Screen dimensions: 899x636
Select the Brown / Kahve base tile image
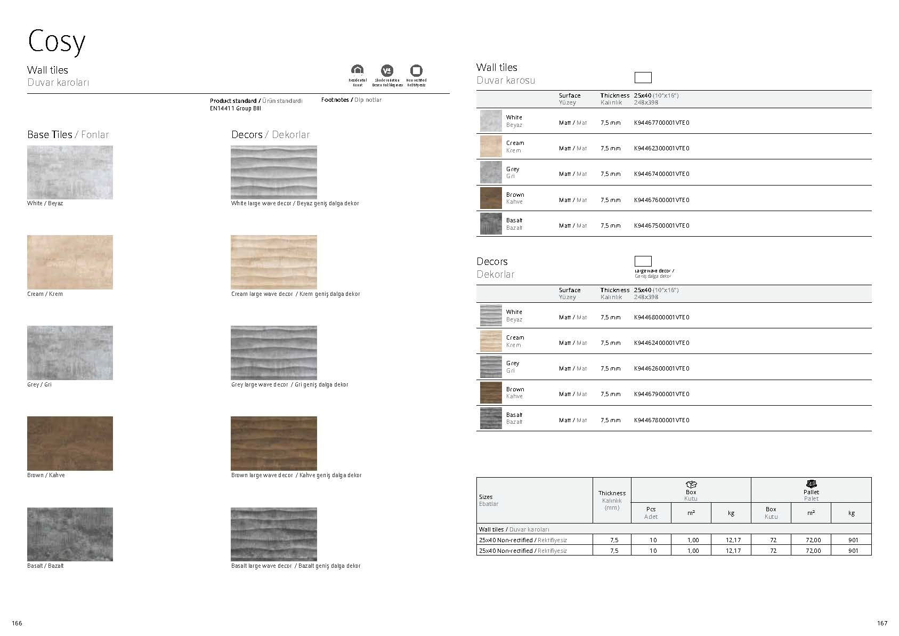(x=70, y=444)
